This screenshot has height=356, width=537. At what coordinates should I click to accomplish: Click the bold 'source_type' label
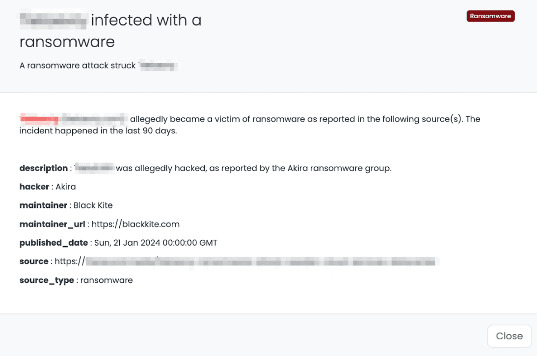[x=47, y=280]
